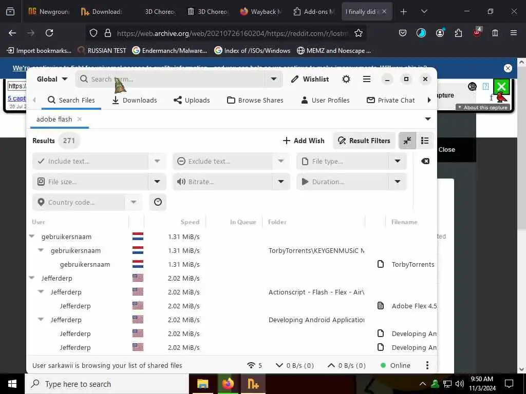Collapse the top gebruikersnaam user row
This screenshot has width=526, height=394.
(32, 236)
